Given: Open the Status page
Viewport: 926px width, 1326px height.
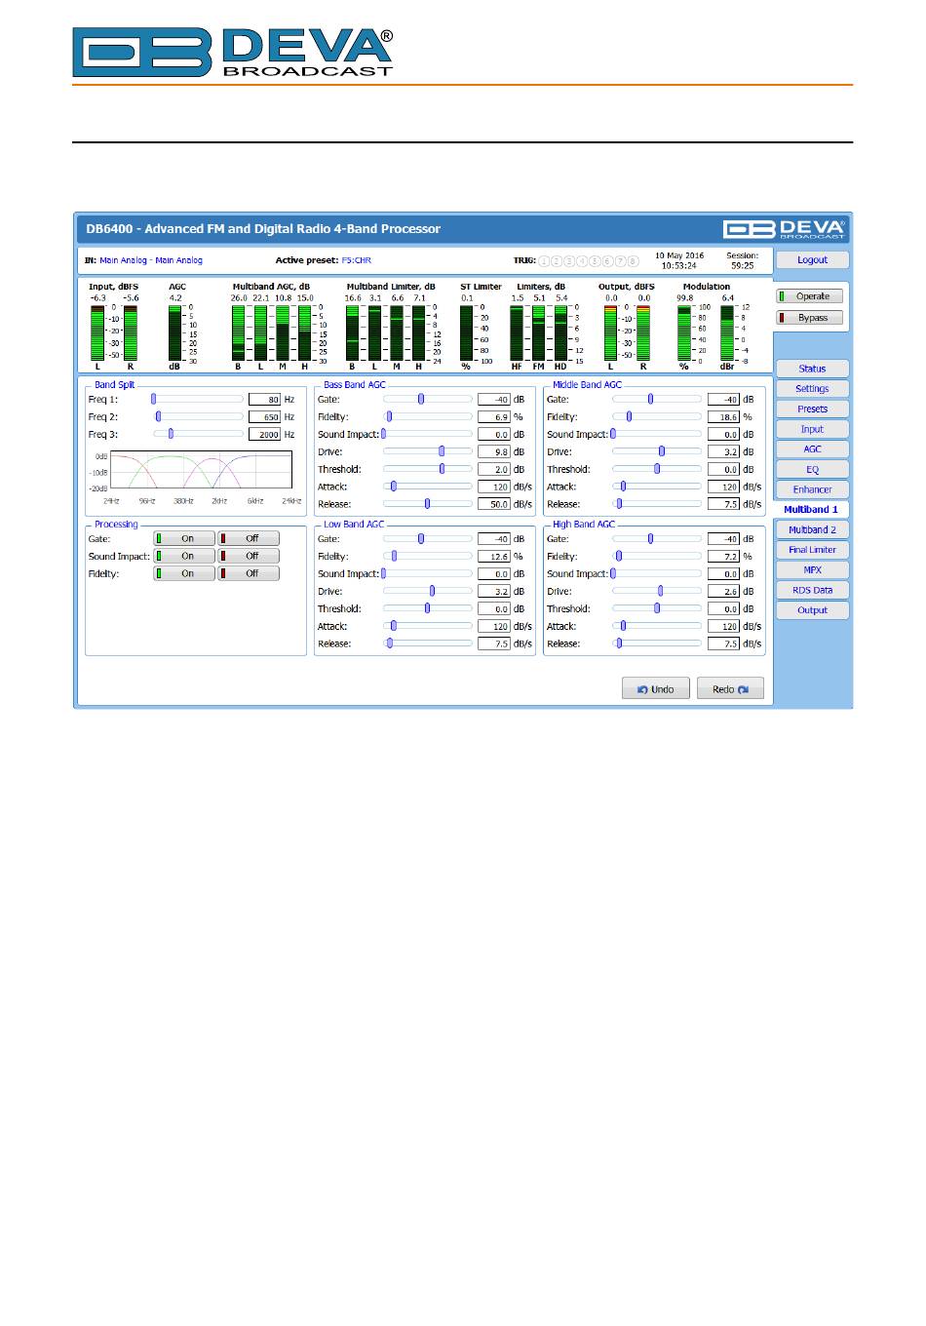Looking at the screenshot, I should coord(812,369).
